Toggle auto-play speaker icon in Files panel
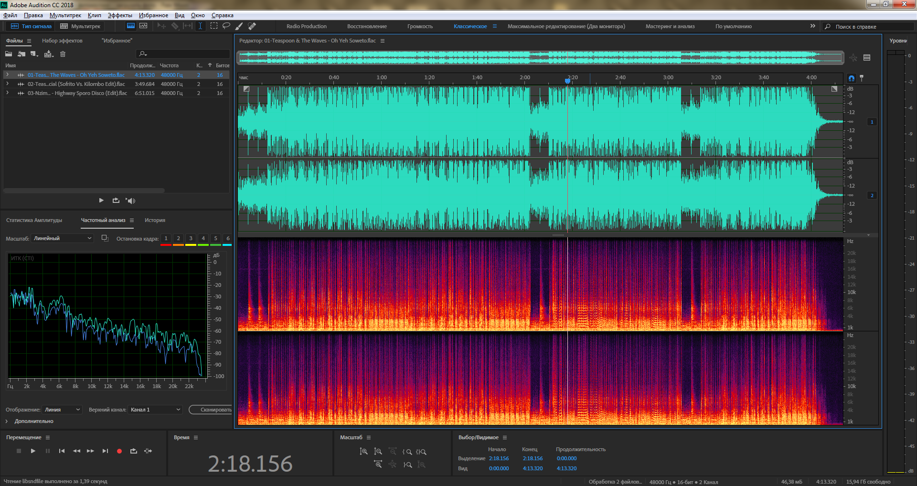The image size is (917, 486). 130,201
